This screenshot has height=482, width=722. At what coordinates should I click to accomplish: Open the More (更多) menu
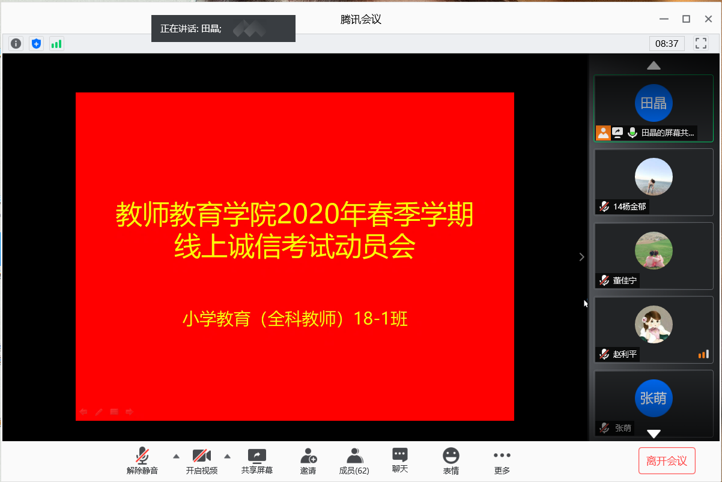(x=502, y=461)
